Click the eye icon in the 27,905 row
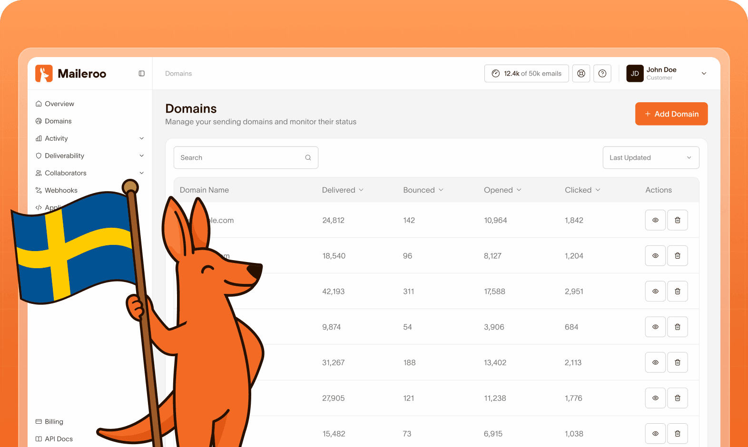 [x=655, y=398]
